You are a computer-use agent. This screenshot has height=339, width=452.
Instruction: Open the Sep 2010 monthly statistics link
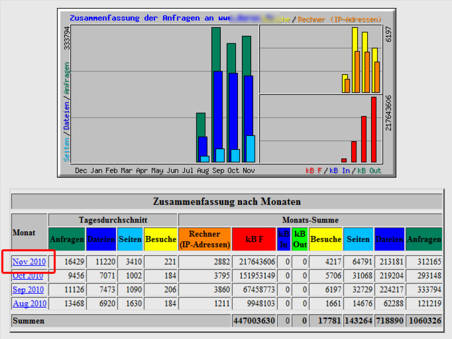(x=28, y=290)
